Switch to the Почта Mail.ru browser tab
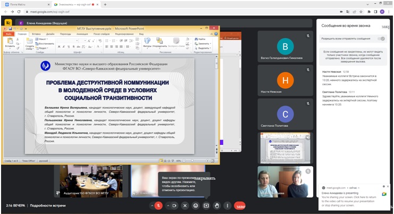The width and height of the screenshot is (394, 214). 27,5
